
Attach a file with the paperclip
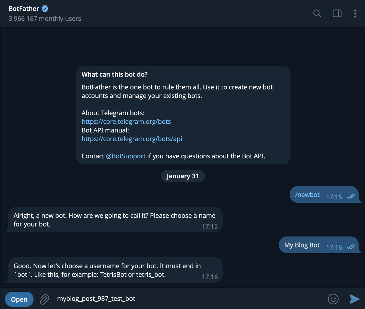tap(44, 299)
